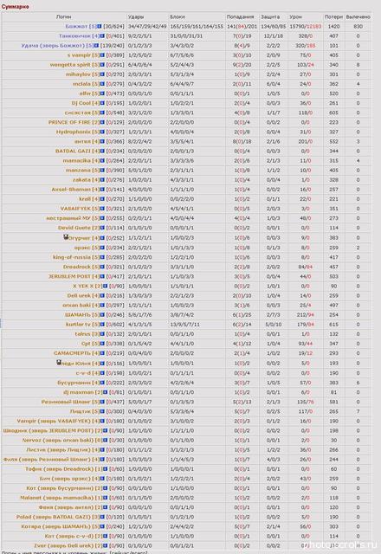Open info icon next to Танковичок
The width and height of the screenshot is (381, 554).
(102, 36)
